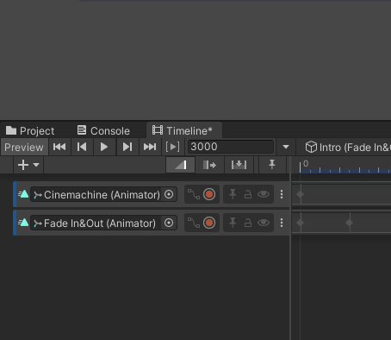Open object picker for Cinemachine binding

pos(169,194)
